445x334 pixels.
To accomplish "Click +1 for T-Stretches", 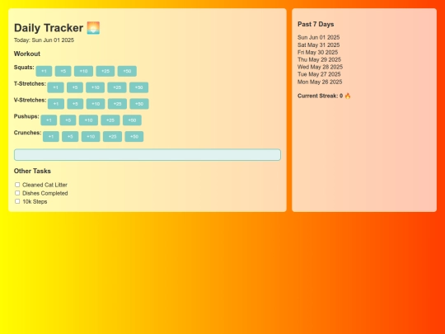I will coord(56,87).
